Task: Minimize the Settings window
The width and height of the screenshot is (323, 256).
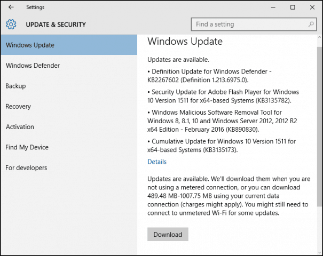Action: [273, 7]
